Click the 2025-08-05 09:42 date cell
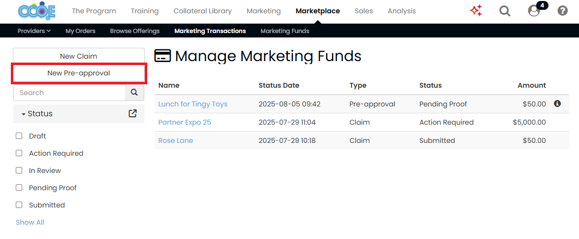 coord(289,104)
